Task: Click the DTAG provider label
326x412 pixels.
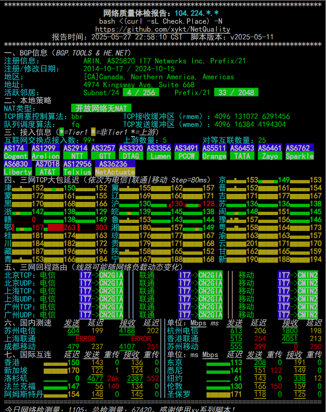Action: click(131, 156)
